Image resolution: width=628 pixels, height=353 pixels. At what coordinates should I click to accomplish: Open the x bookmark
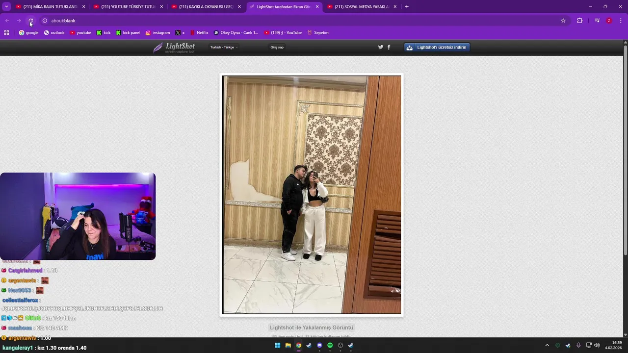click(180, 33)
